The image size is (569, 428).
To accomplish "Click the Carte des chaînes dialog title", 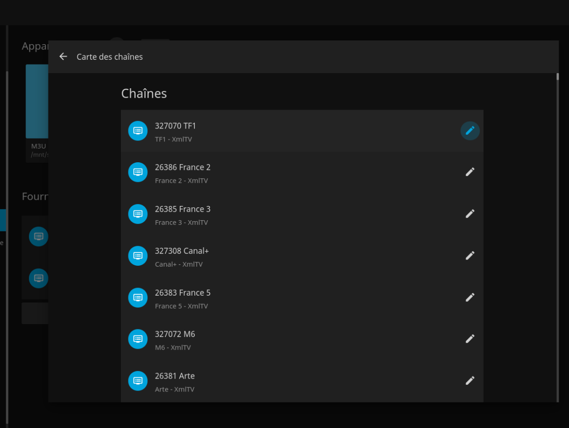I will [x=110, y=57].
